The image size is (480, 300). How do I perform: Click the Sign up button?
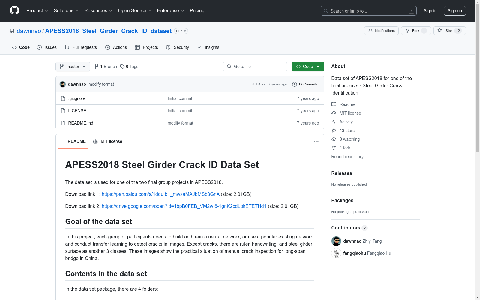[455, 11]
